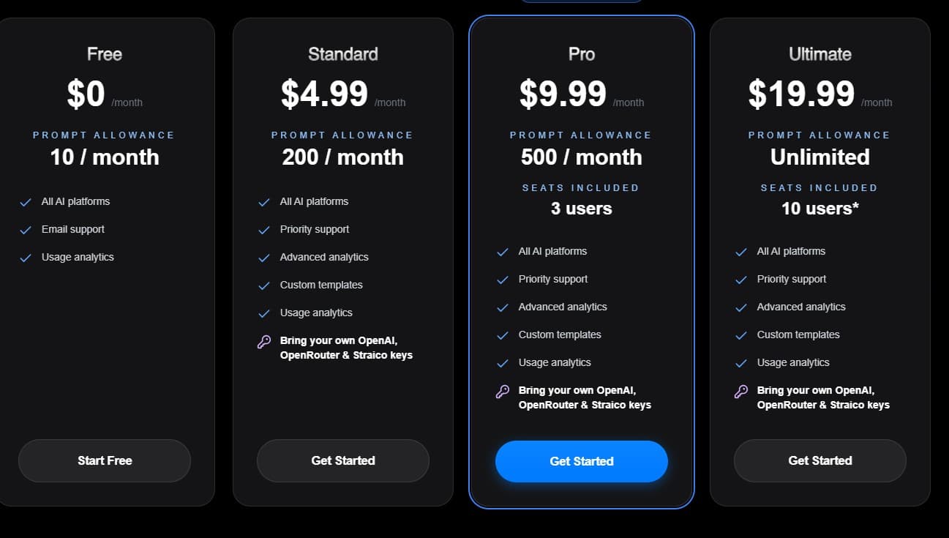Click the checkmark beside Pro's Usage analytics
Image resolution: width=949 pixels, height=538 pixels.
503,362
